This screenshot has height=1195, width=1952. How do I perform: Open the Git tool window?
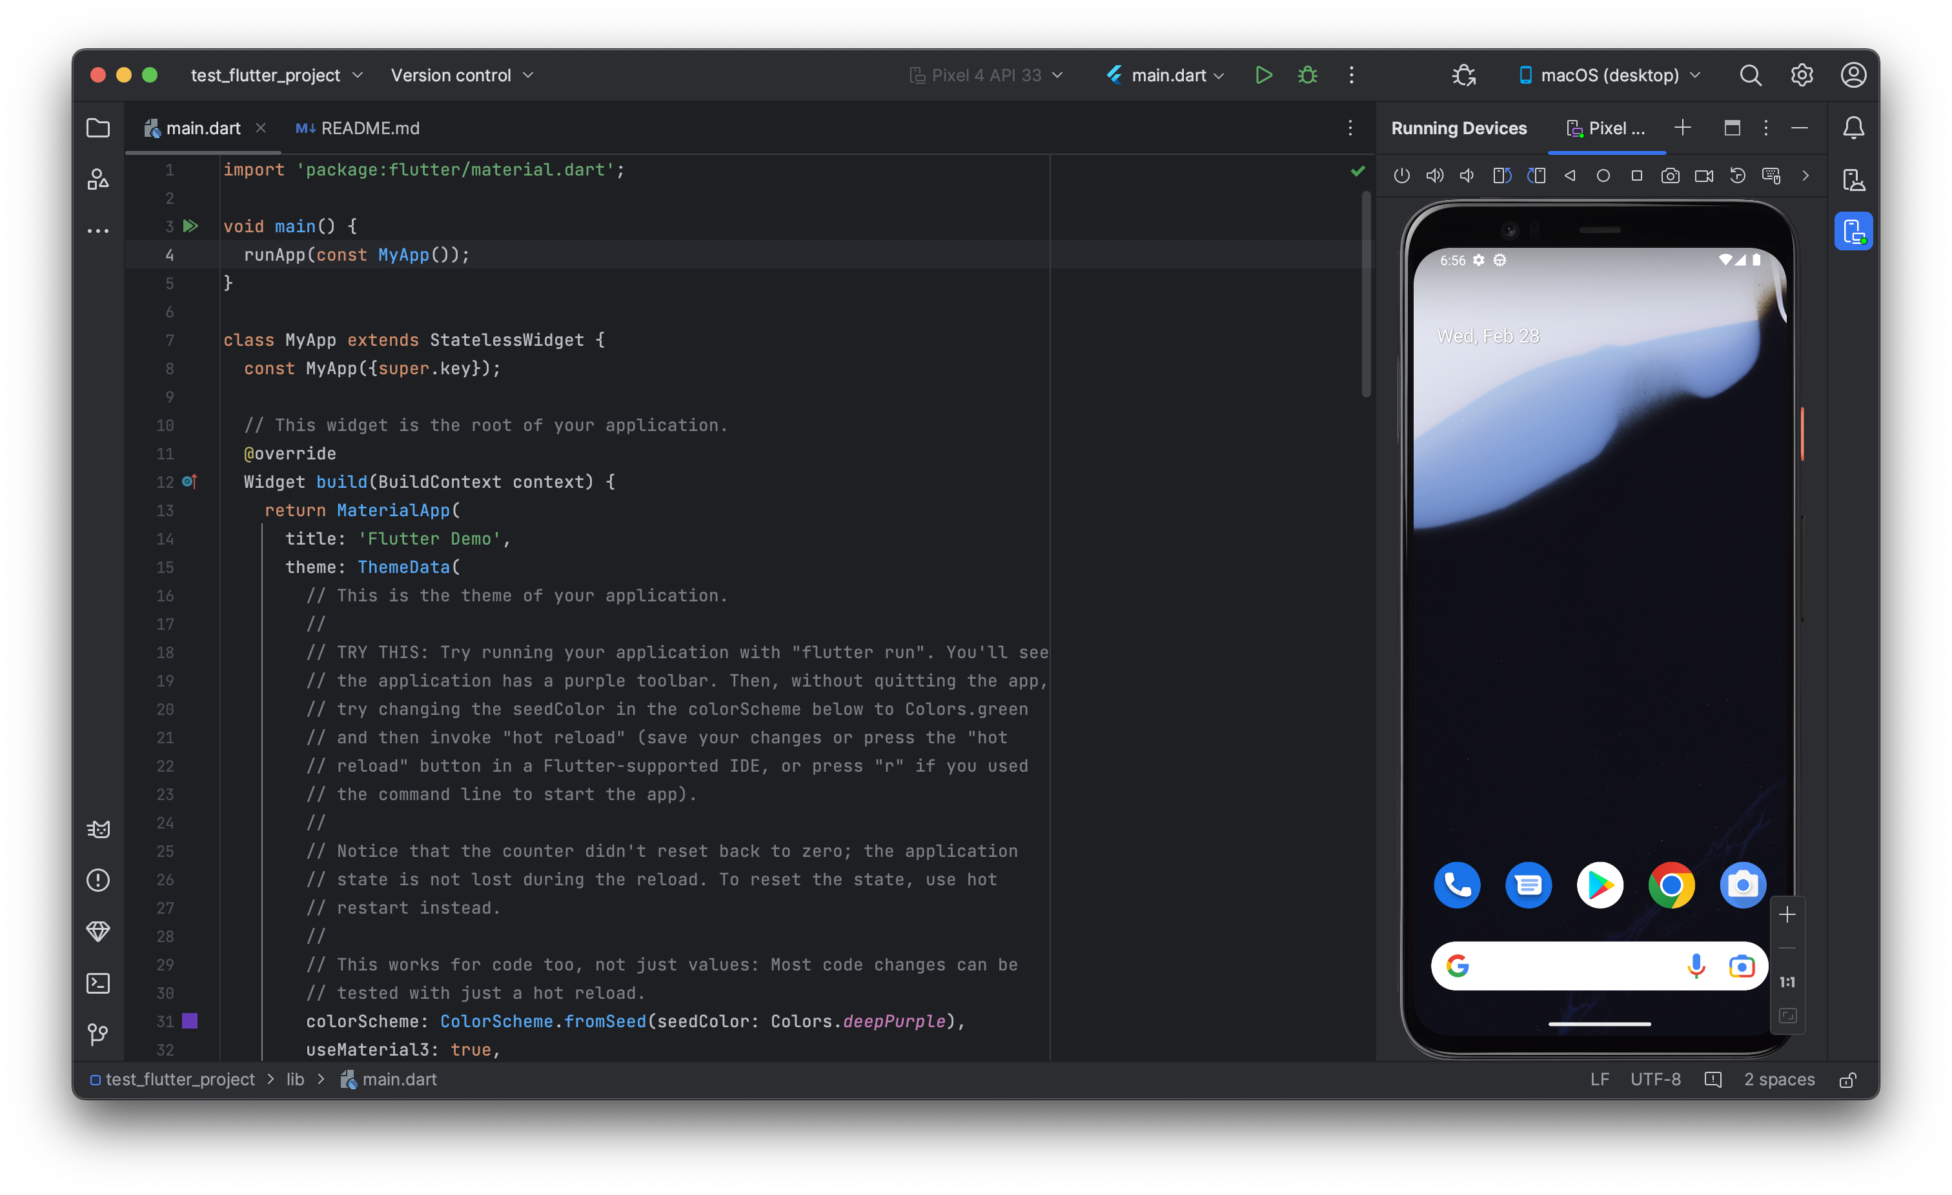point(98,1034)
